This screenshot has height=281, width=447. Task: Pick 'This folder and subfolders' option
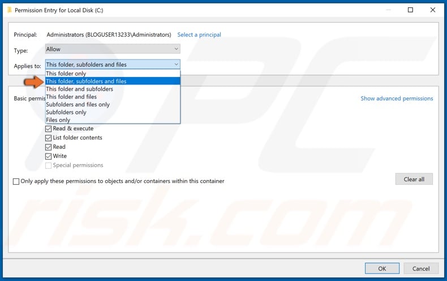113,89
